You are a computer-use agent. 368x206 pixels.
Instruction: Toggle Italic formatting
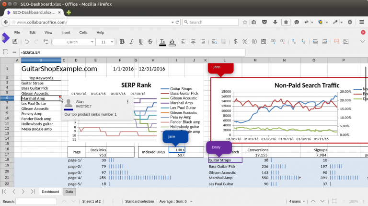tap(131, 42)
